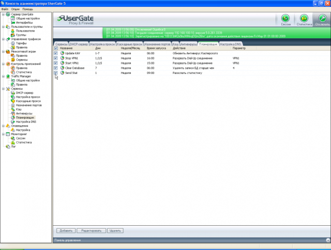Click the Сервер UserGate globe icon
Image resolution: width=331 pixels, height=250 pixels.
tap(8, 14)
